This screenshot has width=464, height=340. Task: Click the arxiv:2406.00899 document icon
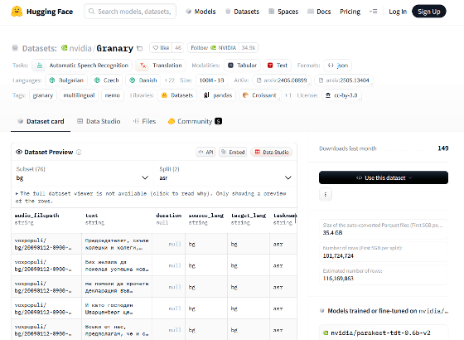click(259, 80)
